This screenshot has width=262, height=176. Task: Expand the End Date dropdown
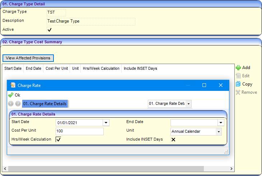point(220,123)
